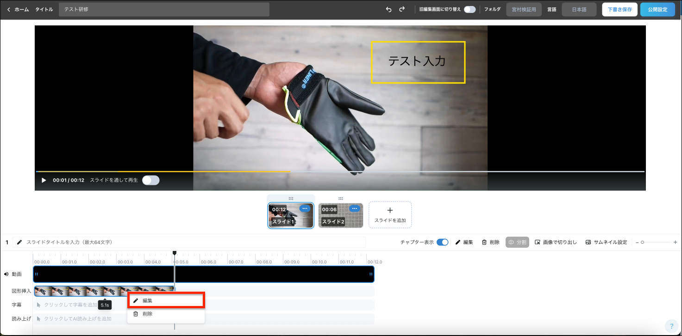Screen dimensions: 682x336
Task: Click the 00:10.0 mark on the ruler
Action: pyautogui.click(x=319, y=262)
